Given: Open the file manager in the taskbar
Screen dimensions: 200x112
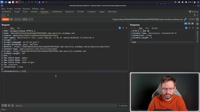Looking at the screenshot, I should pos(10,2).
